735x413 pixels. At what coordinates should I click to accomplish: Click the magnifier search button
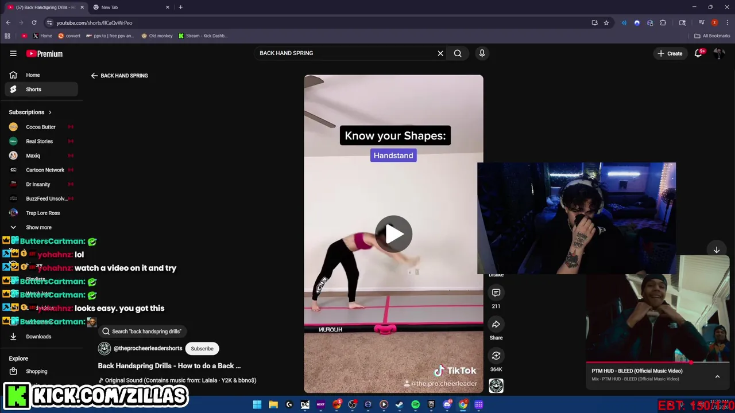pos(458,53)
